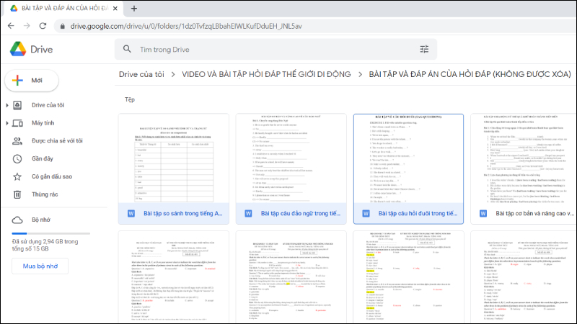Click Được chia sẻ với tôi people icon
This screenshot has height=324, width=577.
pos(17,140)
